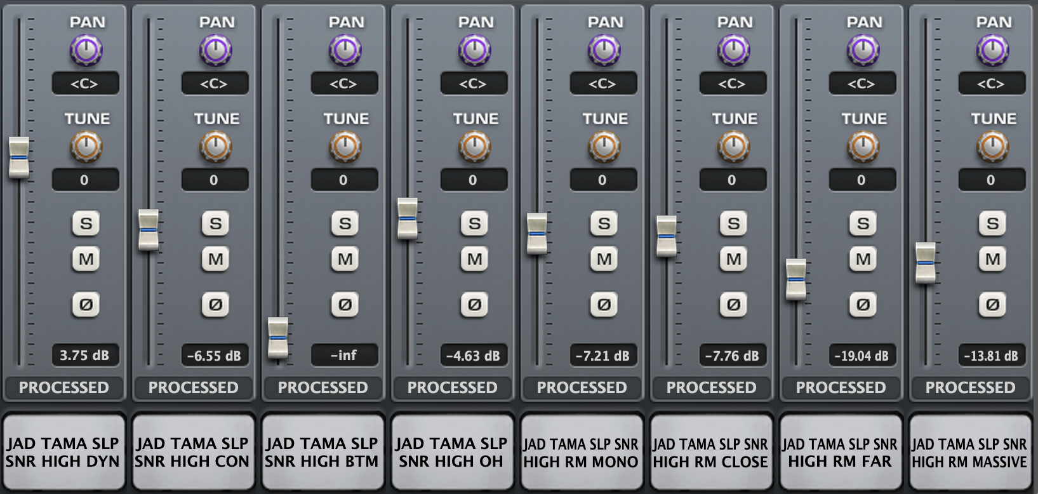Solo the SNR HIGH DYN channel

(86, 224)
